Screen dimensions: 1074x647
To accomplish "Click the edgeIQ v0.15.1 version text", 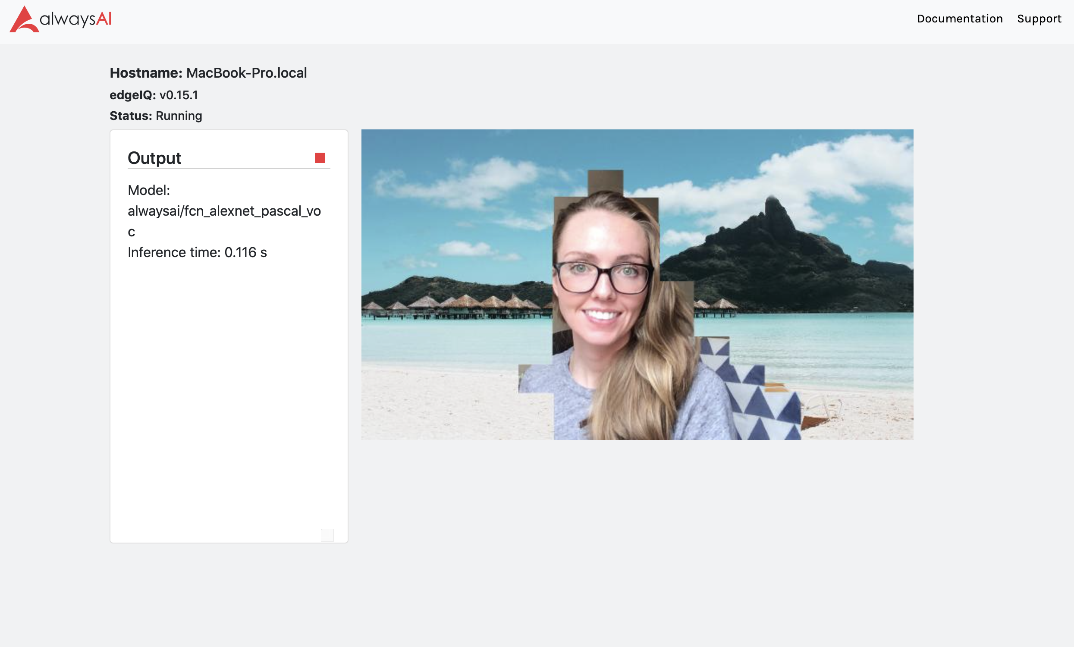I will click(178, 95).
